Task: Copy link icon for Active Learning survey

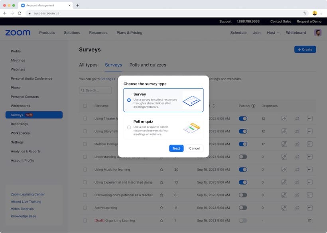Action: 284,208
